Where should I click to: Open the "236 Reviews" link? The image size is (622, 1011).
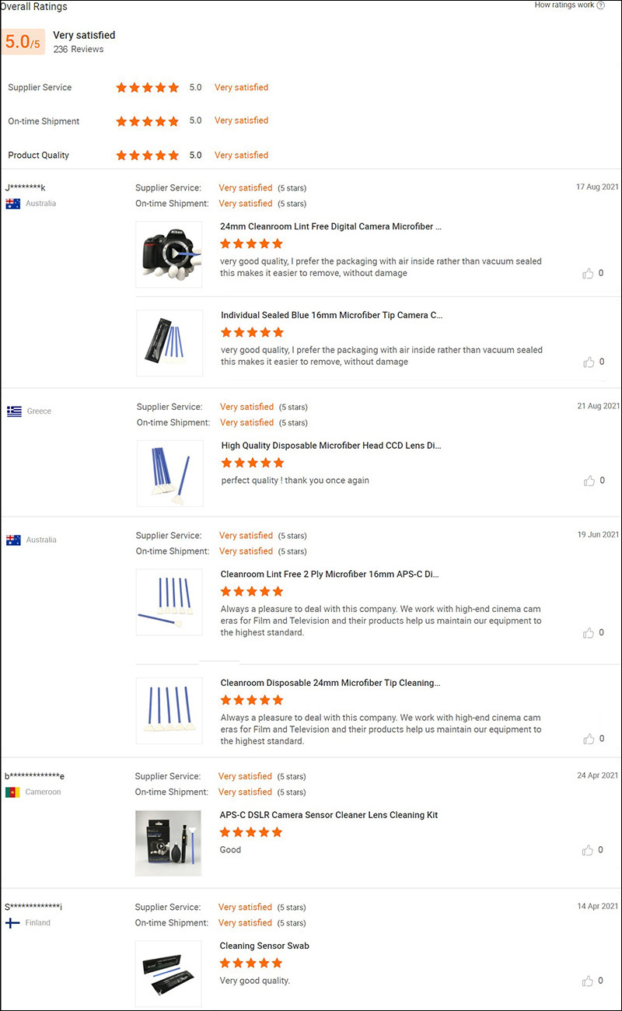[x=78, y=49]
